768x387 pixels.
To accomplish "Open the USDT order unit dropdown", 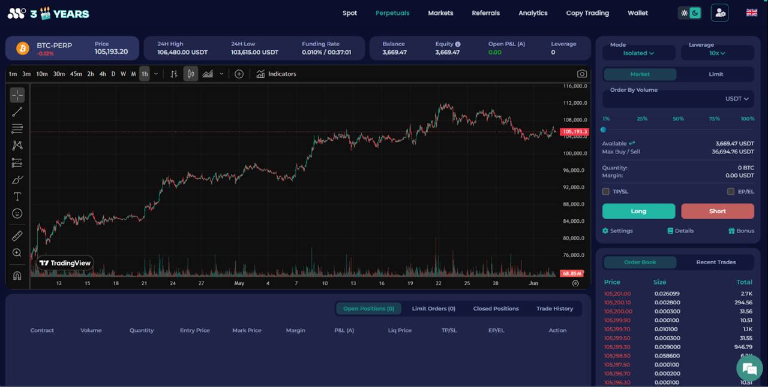I will (x=737, y=99).
